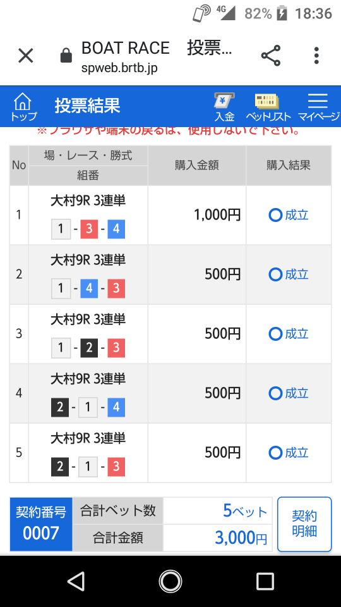Tap the black 2 boat badge in row 5
The width and height of the screenshot is (341, 607).
pyautogui.click(x=60, y=467)
